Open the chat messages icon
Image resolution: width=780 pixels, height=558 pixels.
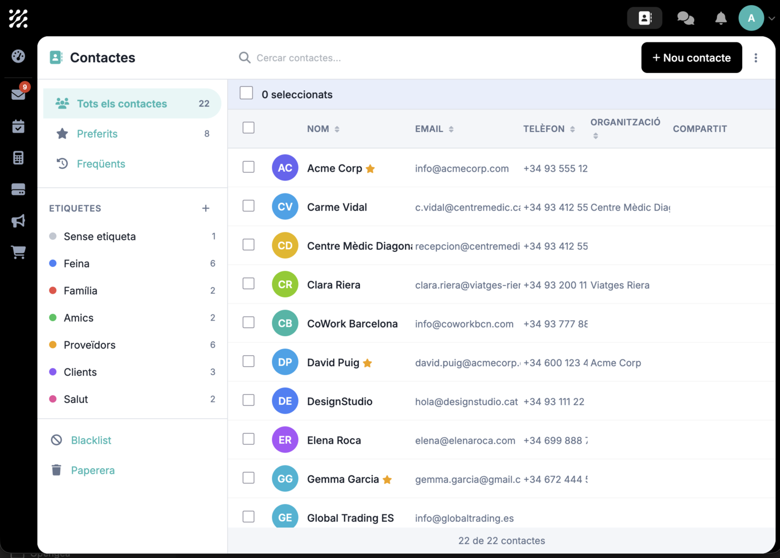point(685,18)
